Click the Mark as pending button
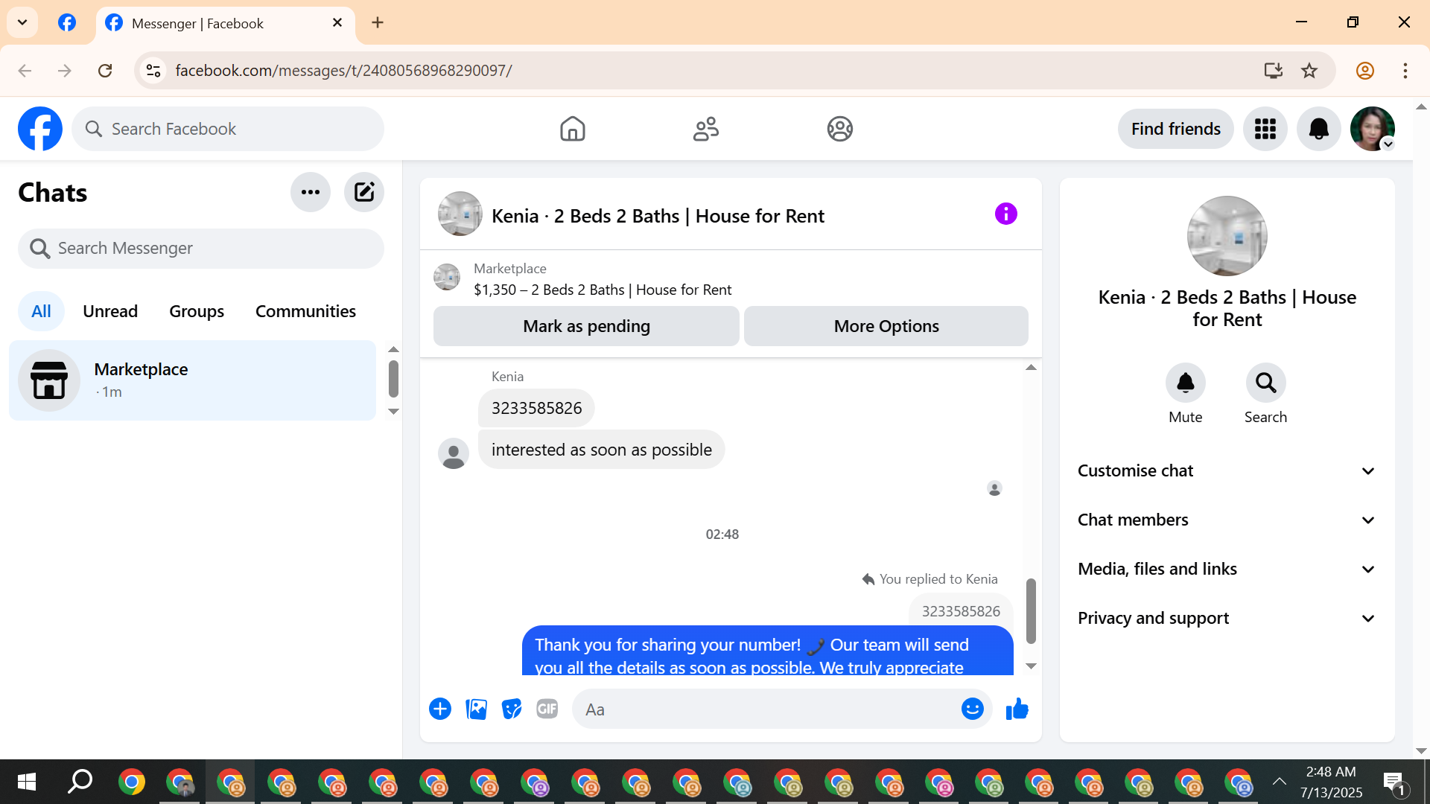This screenshot has height=804, width=1430. 586,326
